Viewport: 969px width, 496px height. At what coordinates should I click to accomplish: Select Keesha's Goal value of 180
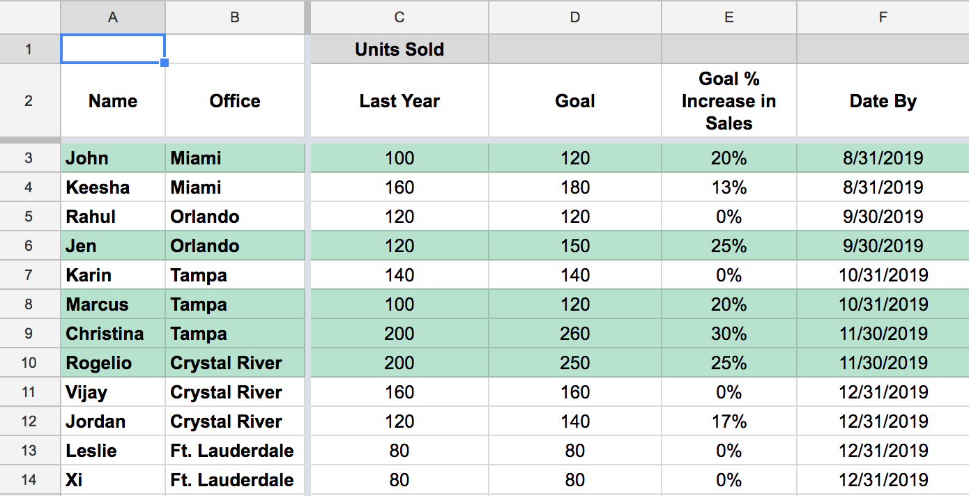click(574, 187)
